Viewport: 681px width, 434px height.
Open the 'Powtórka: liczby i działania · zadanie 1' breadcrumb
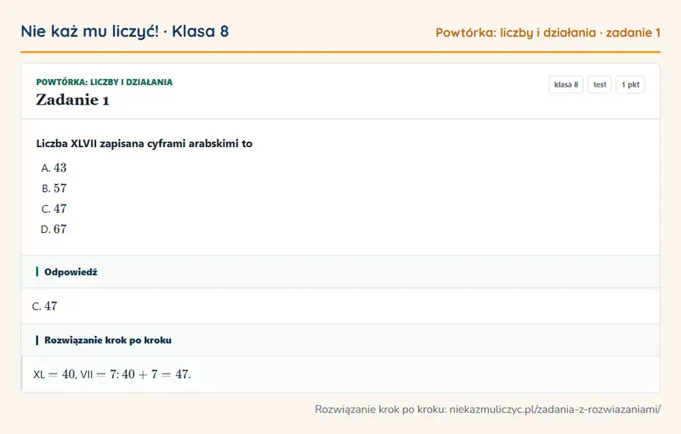(x=548, y=32)
